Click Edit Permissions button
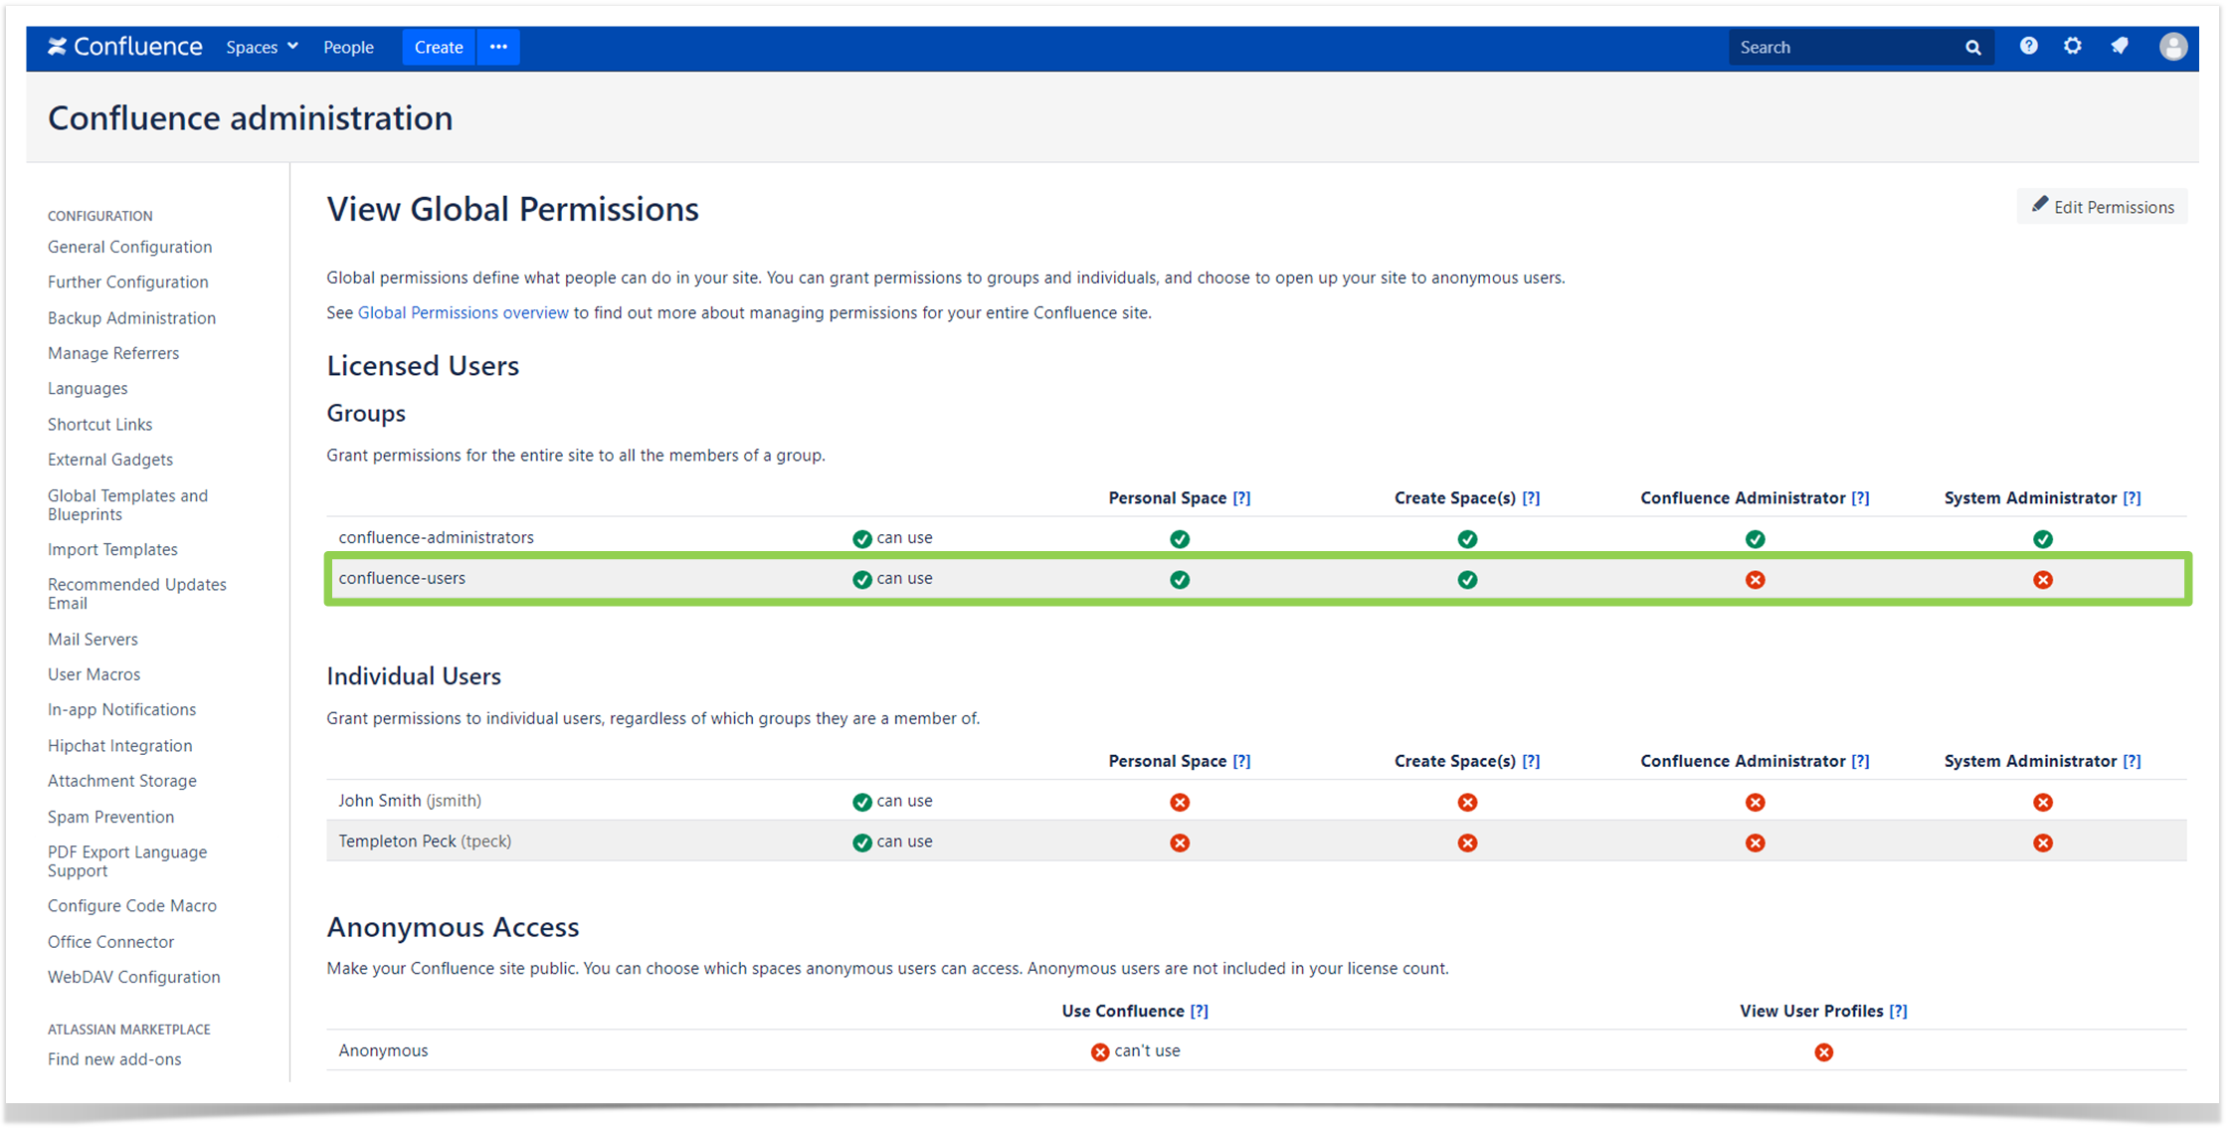 [x=2102, y=207]
